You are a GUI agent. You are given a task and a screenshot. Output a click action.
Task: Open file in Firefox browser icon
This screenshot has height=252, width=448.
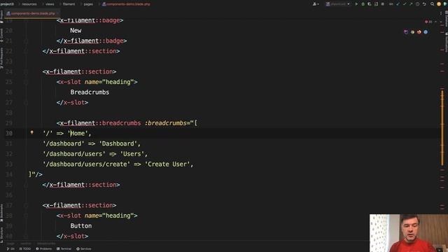coord(419,32)
